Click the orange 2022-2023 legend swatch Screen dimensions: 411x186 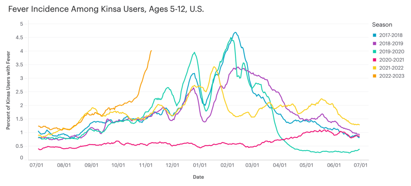(x=374, y=76)
